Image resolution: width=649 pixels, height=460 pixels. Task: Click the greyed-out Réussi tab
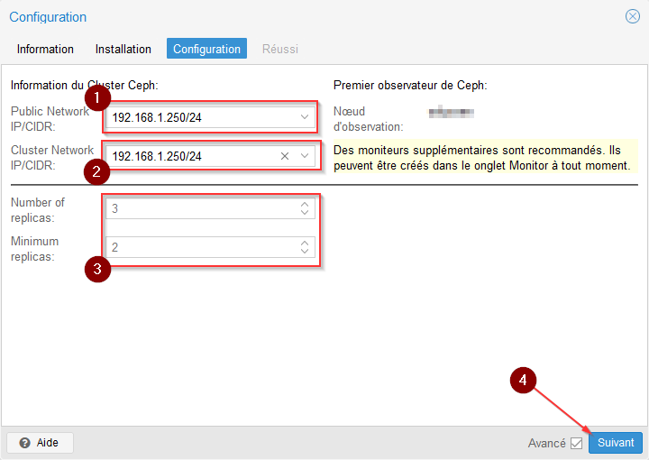[279, 49]
